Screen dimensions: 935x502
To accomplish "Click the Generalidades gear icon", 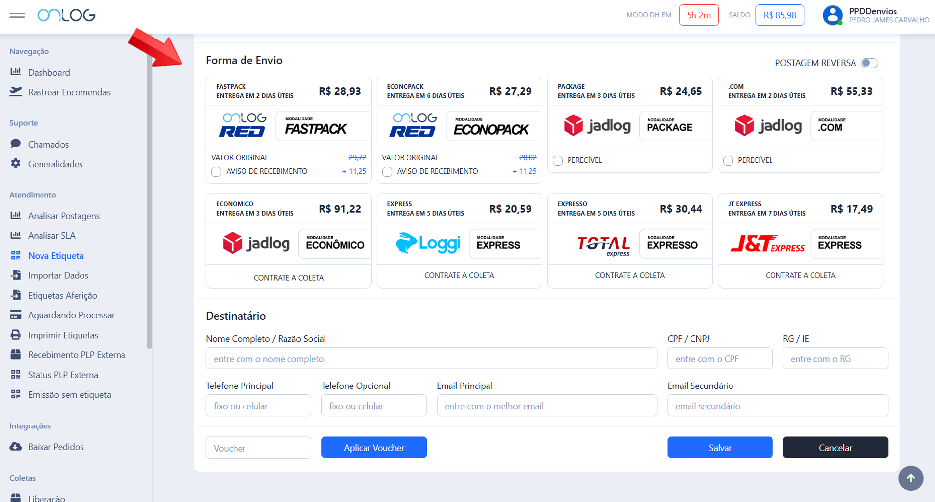I will tap(16, 163).
